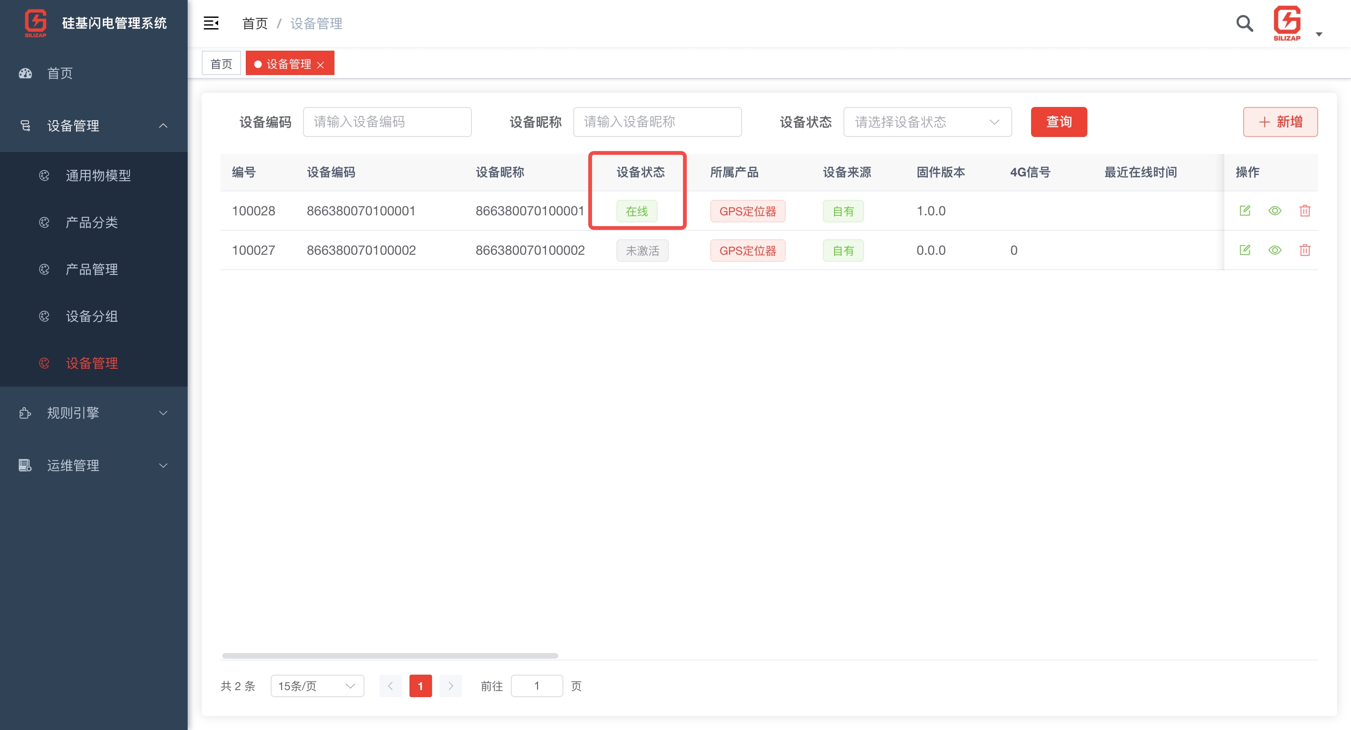Click edit icon for device 100027

point(1245,250)
